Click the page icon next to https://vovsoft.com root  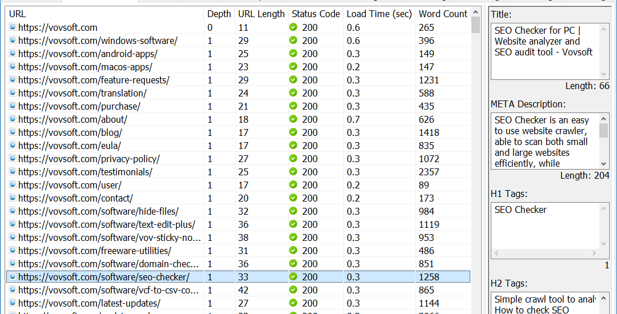coord(13,27)
